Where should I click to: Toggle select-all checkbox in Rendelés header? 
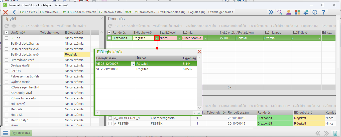pyautogui.click(x=109, y=33)
